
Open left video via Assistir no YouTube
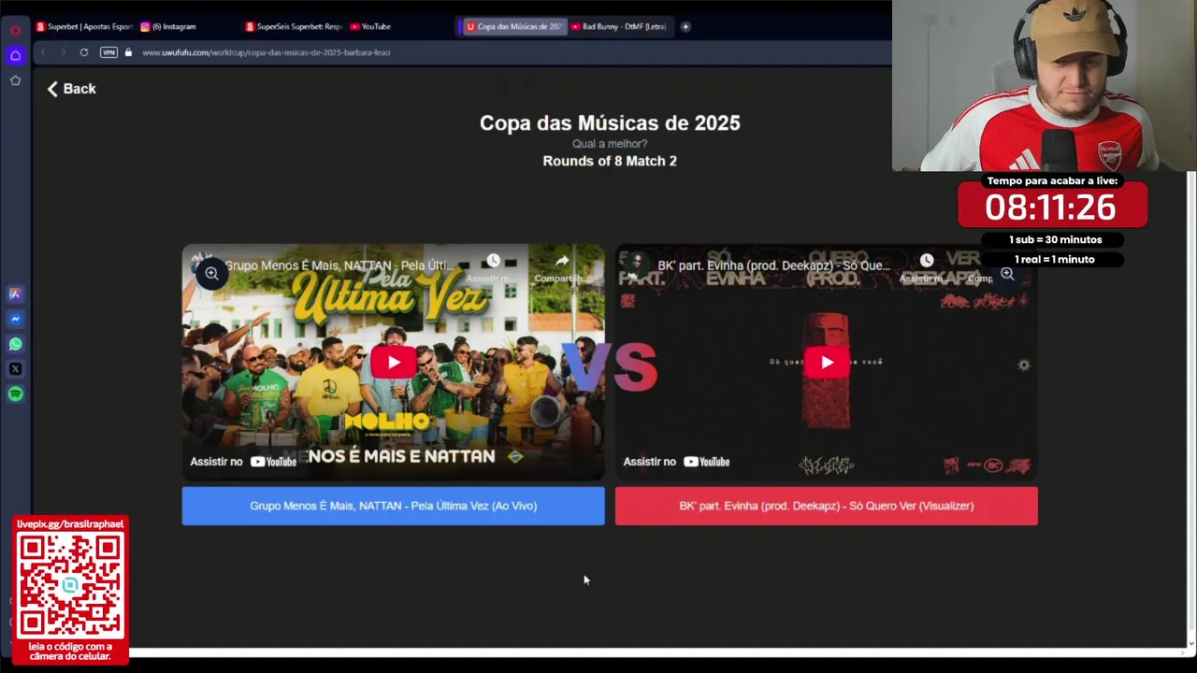pos(243,462)
